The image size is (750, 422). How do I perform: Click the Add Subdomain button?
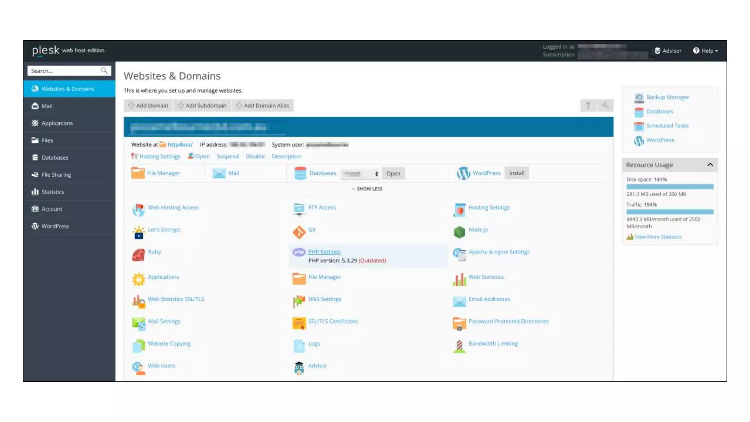[202, 106]
